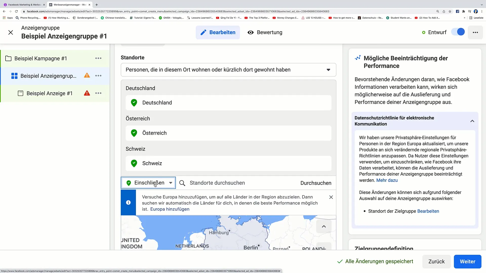486x273 pixels.
Task: Click the Weiter (Next) button bottom right
Action: coord(468,261)
